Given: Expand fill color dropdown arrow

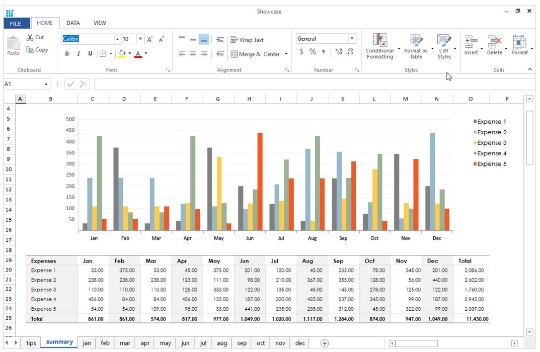Looking at the screenshot, I should tap(130, 53).
